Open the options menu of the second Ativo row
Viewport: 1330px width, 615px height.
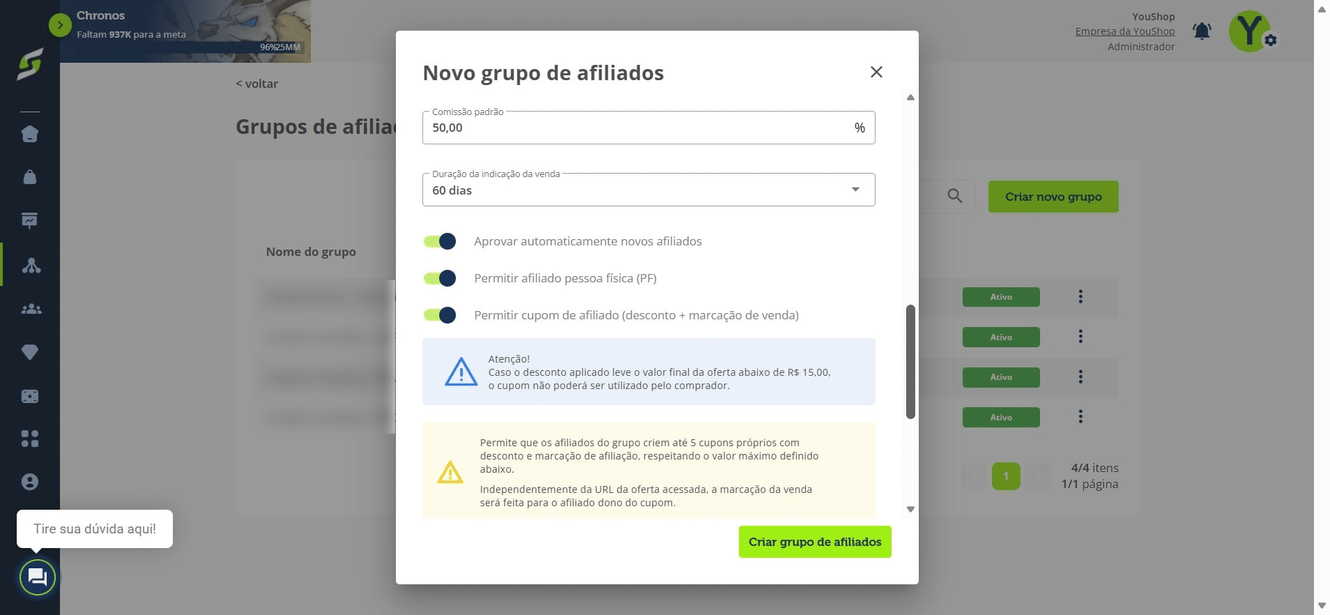coord(1080,336)
